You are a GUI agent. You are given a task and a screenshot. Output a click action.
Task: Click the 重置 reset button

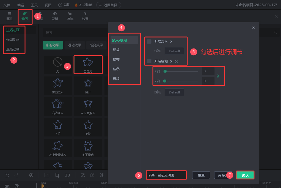click(x=201, y=175)
